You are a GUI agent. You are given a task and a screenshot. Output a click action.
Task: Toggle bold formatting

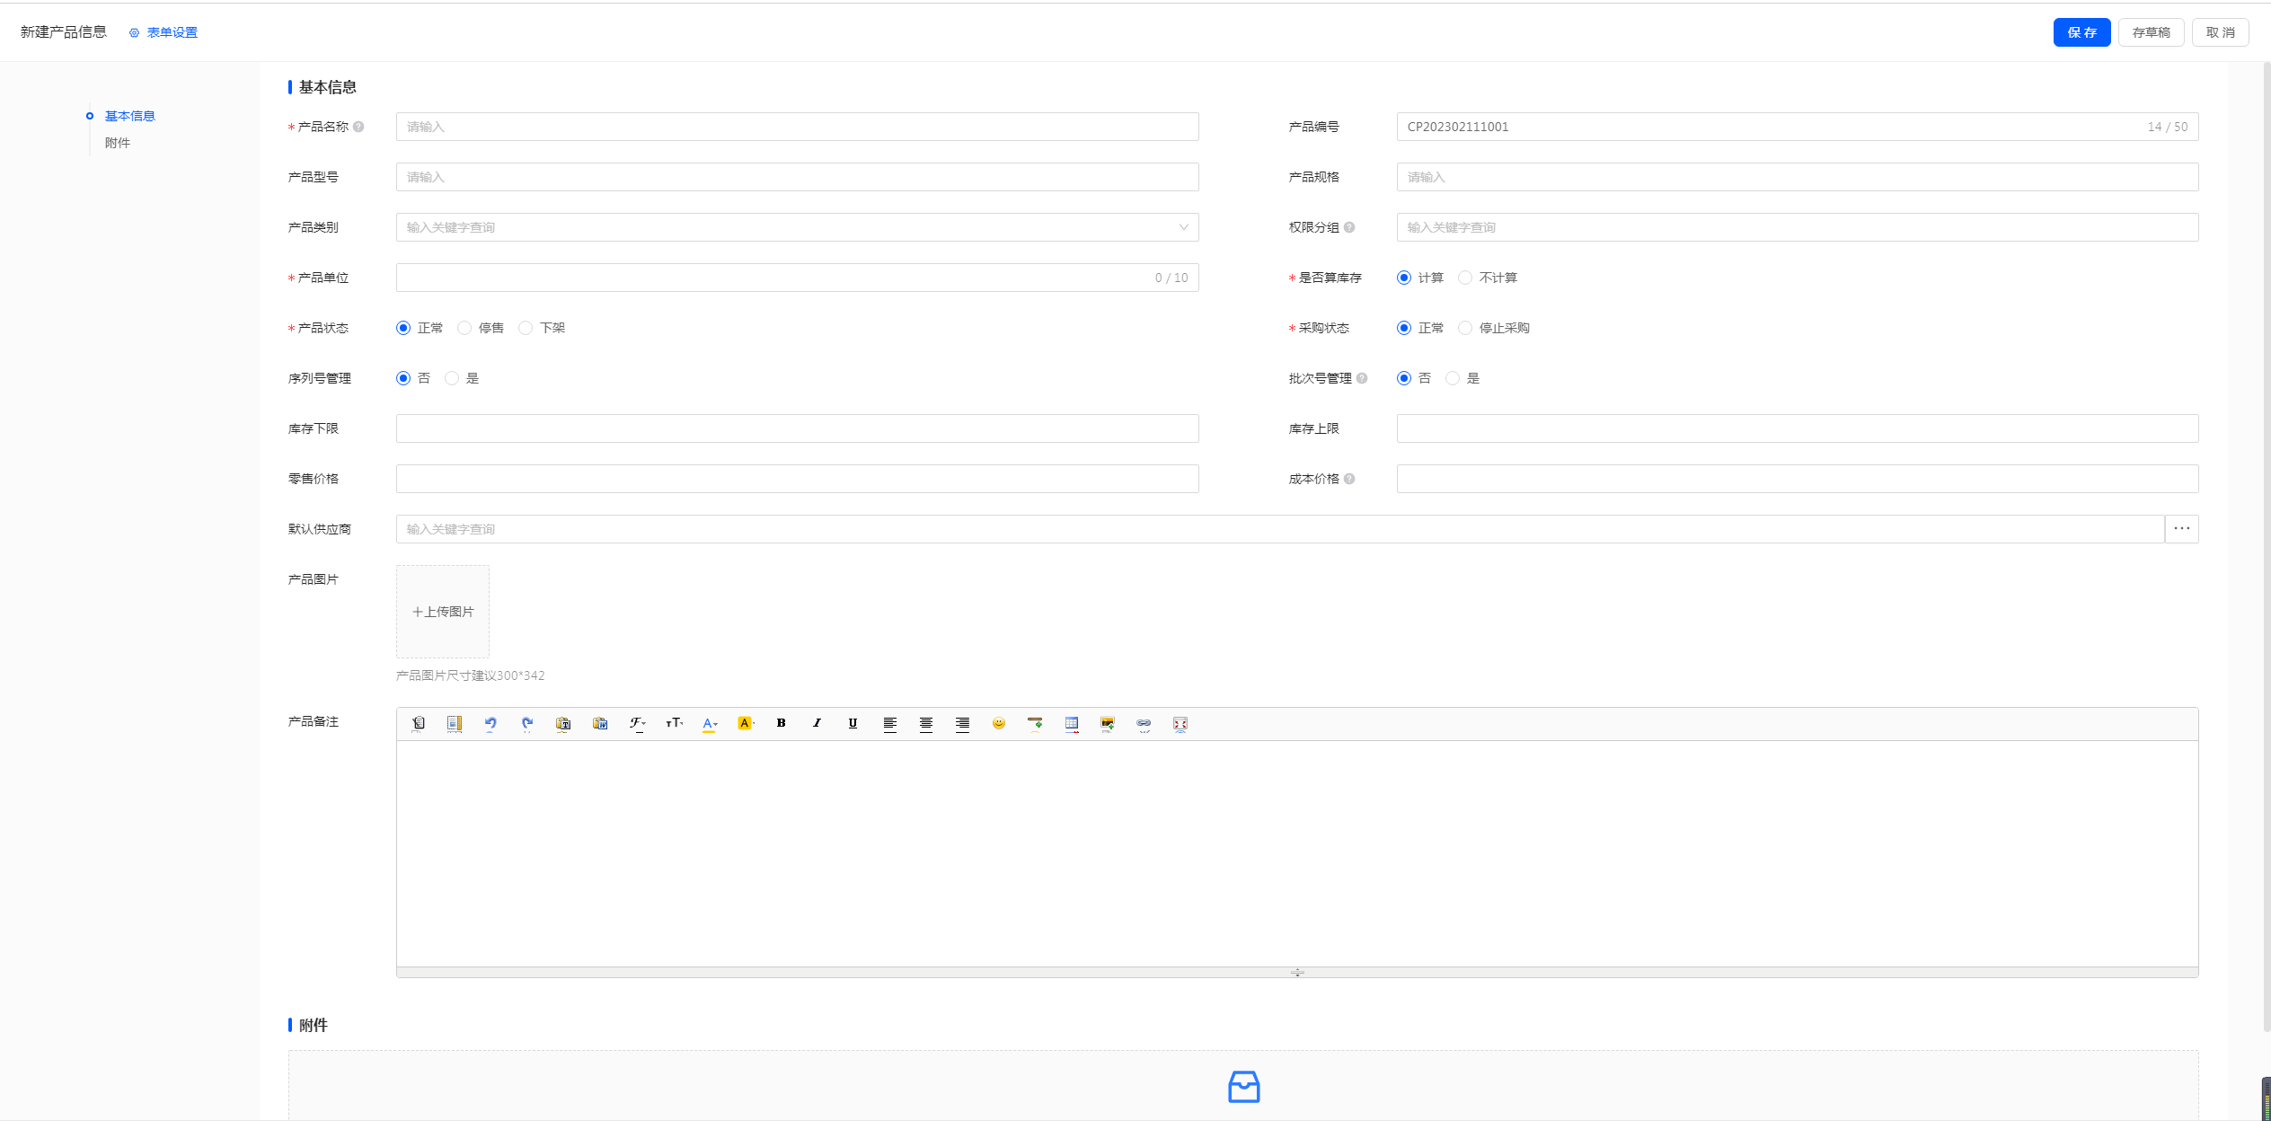pos(781,723)
